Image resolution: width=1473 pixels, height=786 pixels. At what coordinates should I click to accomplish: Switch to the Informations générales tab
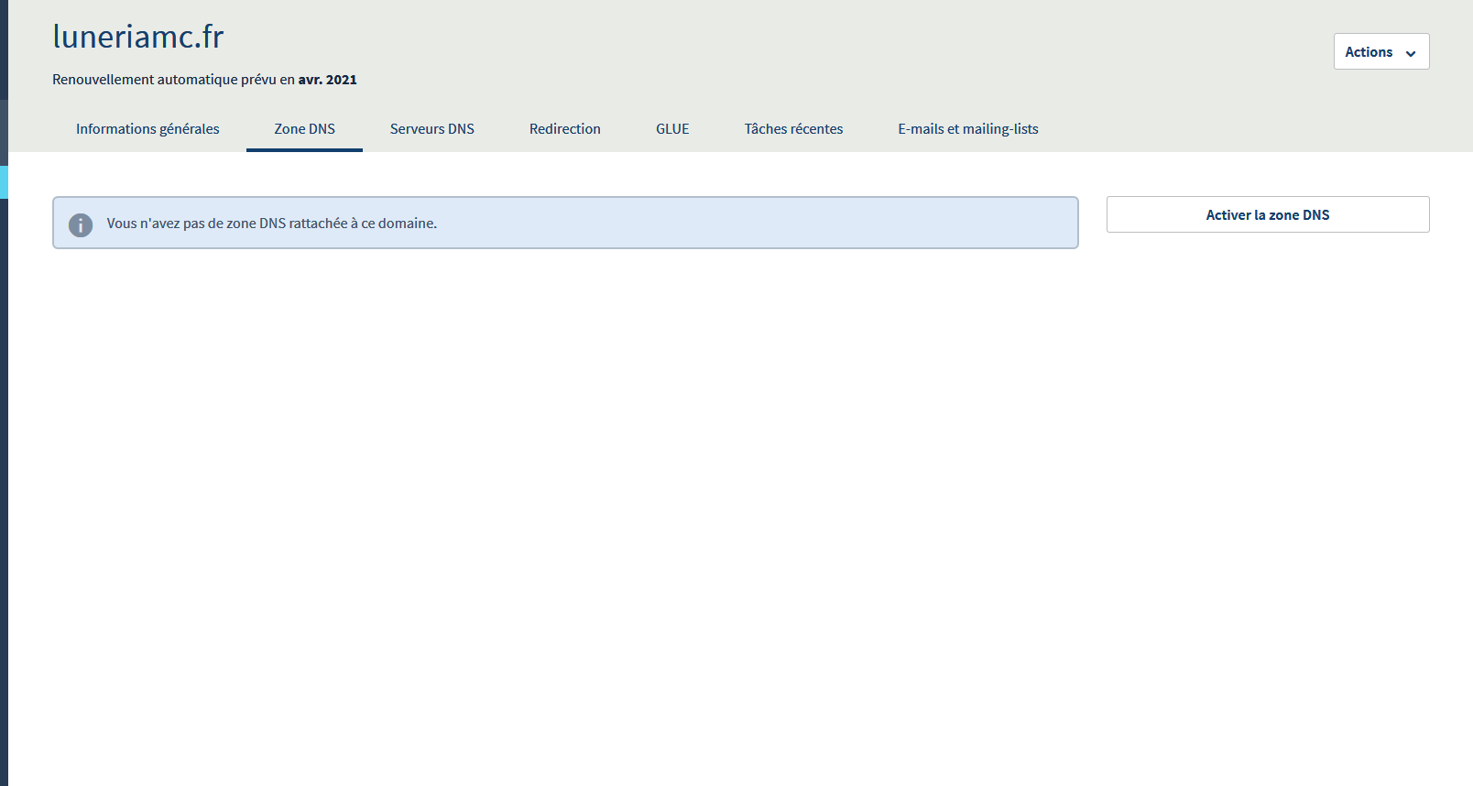coord(147,129)
